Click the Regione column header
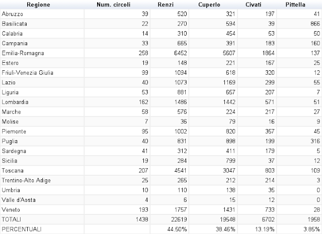 tap(38, 5)
